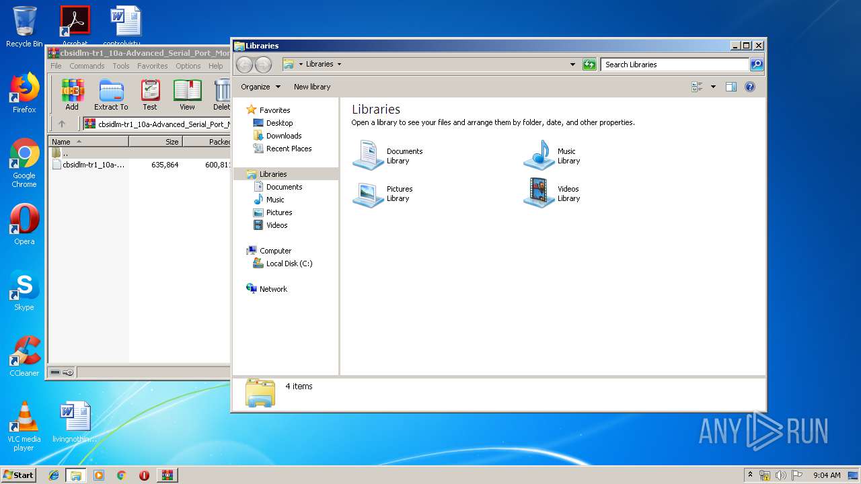Click the View icon in WinRAR toolbar
Screen dimensions: 861x484
[187, 95]
